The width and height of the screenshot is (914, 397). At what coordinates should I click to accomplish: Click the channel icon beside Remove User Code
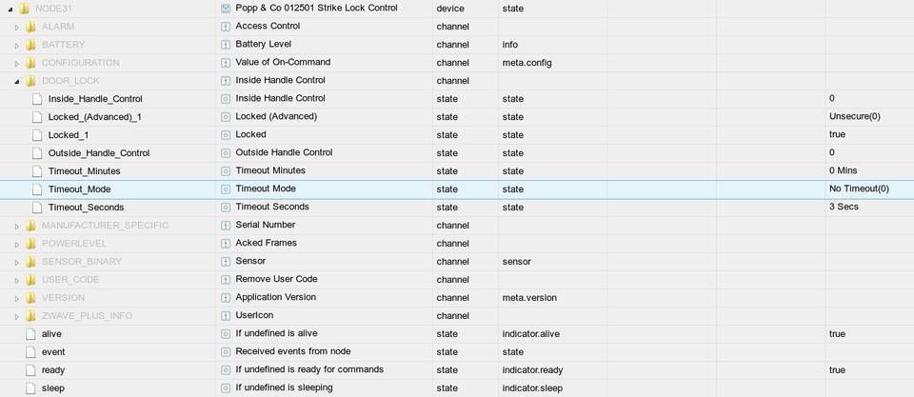coord(226,280)
